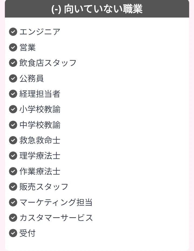Click the check icon beside 経理担当者
Image resolution: width=194 pixels, height=251 pixels.
pyautogui.click(x=13, y=94)
